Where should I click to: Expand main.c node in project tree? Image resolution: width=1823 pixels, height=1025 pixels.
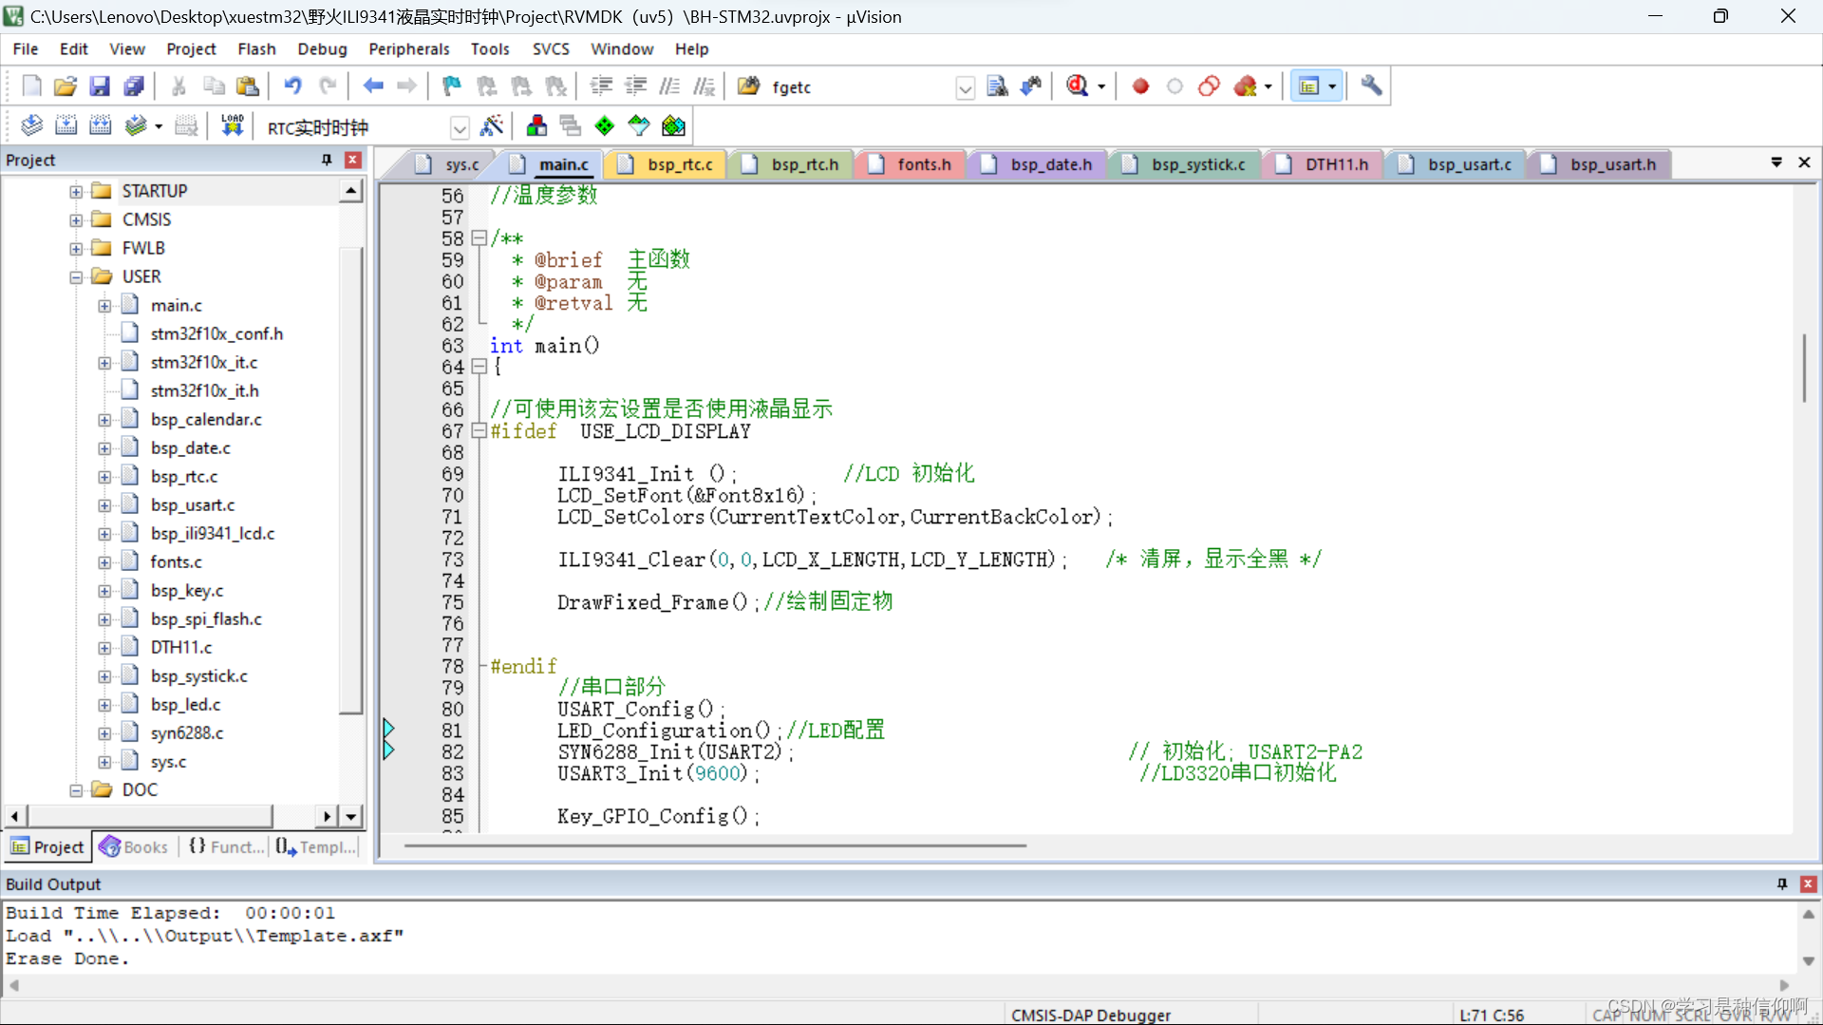[x=104, y=306]
